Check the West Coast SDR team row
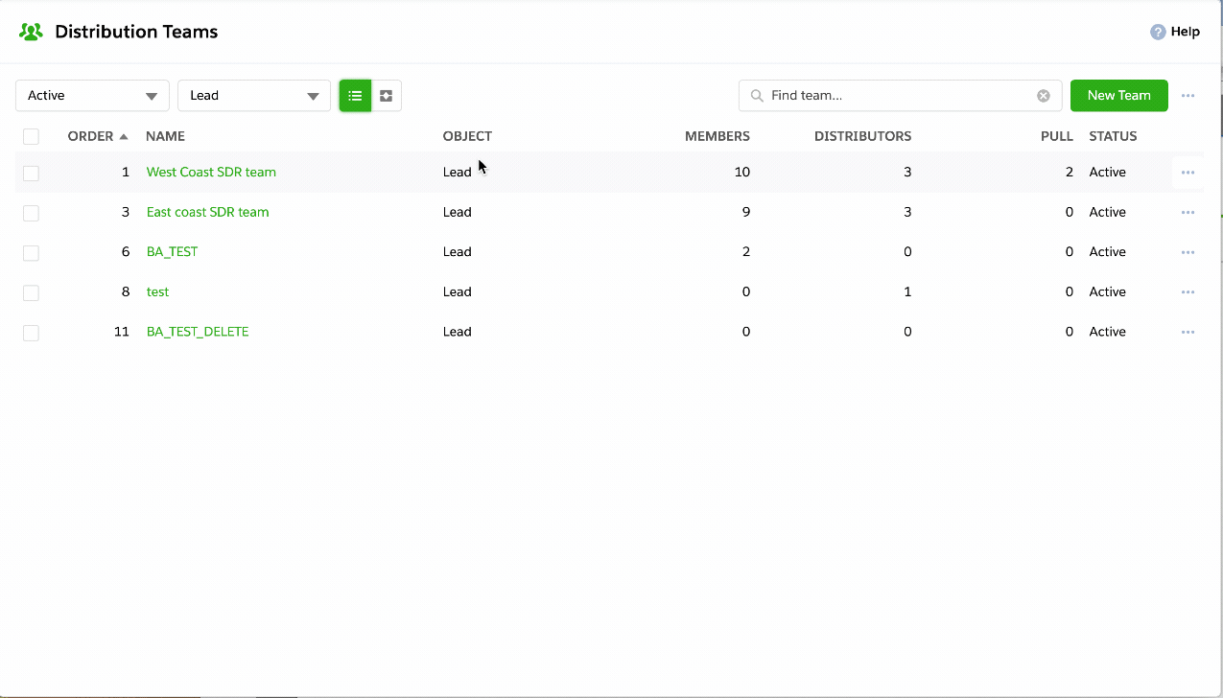1223x698 pixels. point(31,173)
